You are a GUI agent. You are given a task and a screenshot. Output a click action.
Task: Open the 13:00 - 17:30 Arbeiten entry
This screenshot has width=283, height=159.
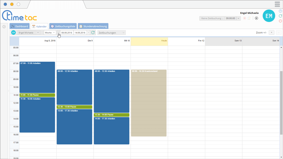tap(75, 127)
